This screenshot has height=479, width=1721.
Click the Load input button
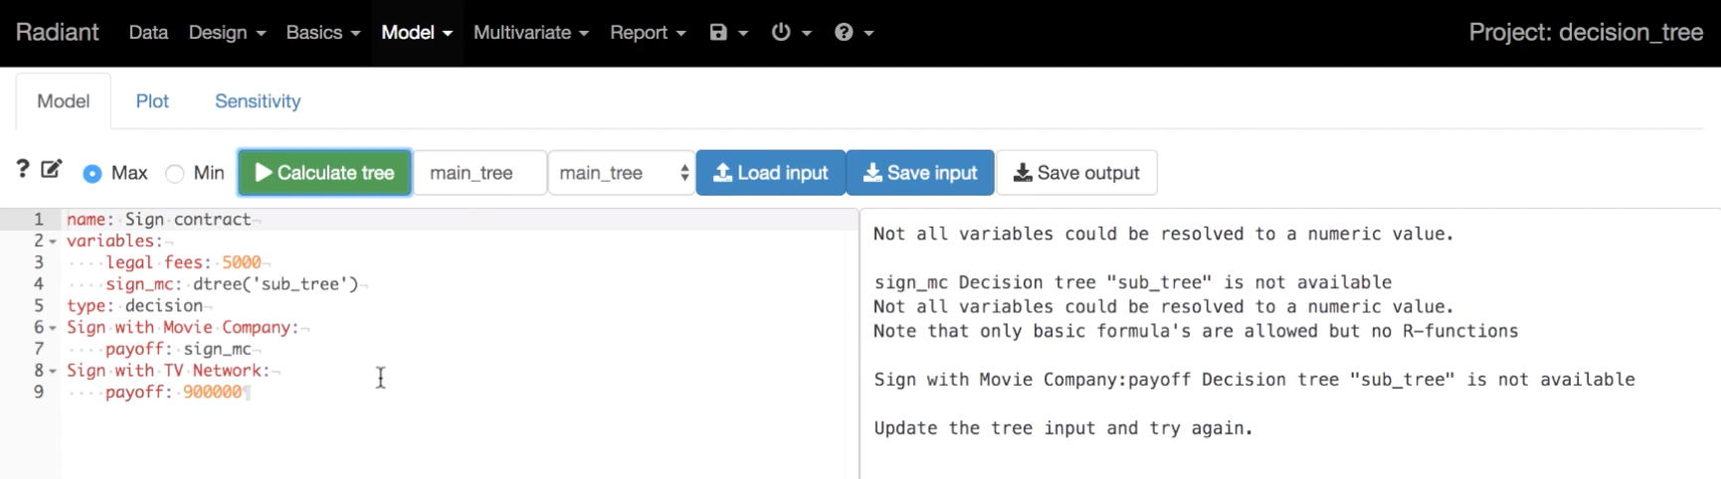[x=771, y=173]
